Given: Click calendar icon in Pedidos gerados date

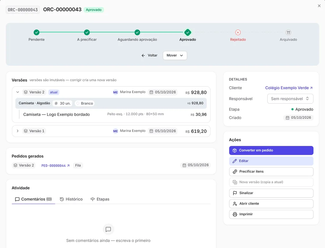Looking at the screenshot, I should click(184, 165).
